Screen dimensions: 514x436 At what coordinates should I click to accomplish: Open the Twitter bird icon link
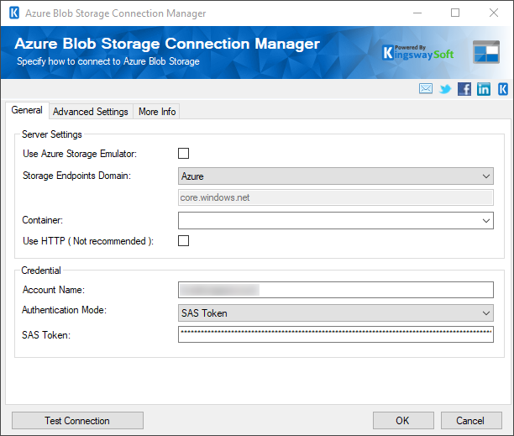click(x=445, y=89)
